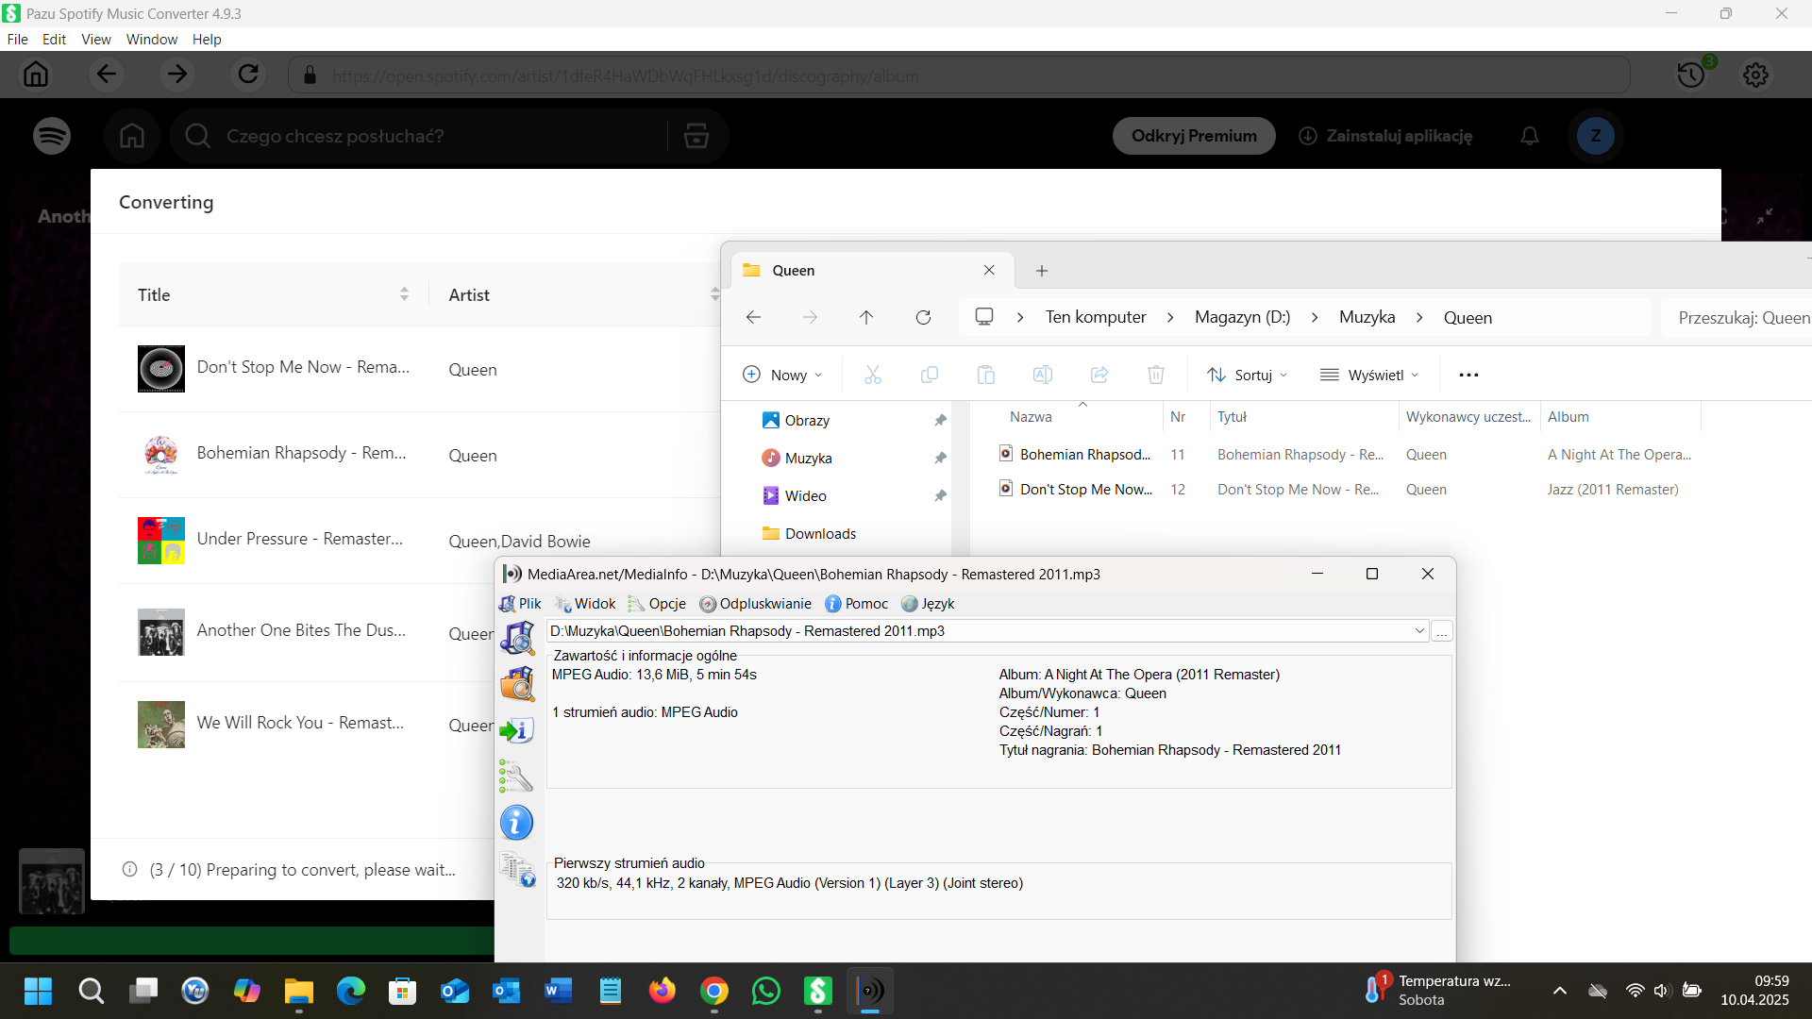Viewport: 1812px width, 1019px height.
Task: Open the Widok menu in MediaInfo
Action: tap(585, 604)
